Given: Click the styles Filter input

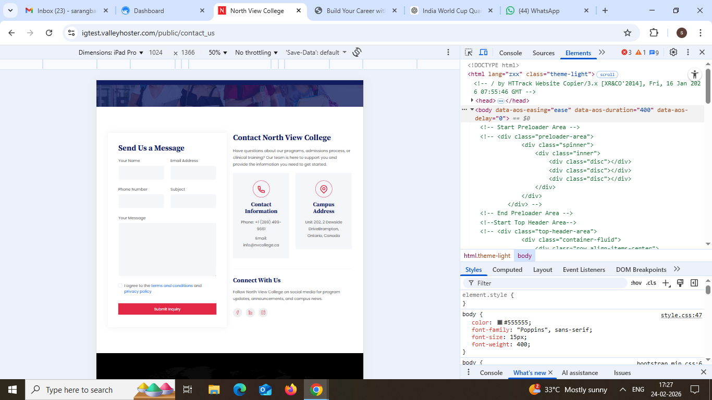Looking at the screenshot, I should pyautogui.click(x=545, y=283).
